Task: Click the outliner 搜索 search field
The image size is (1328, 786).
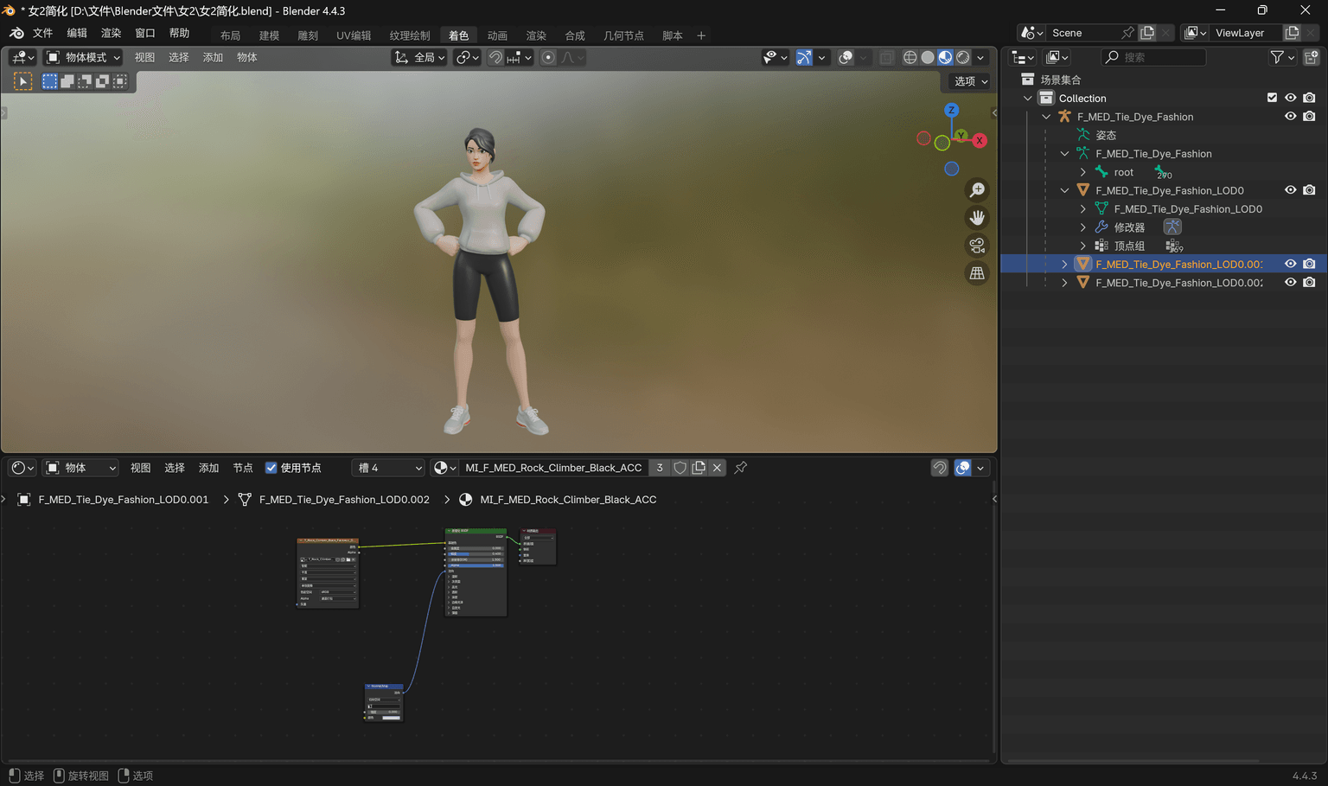Action: 1153,57
